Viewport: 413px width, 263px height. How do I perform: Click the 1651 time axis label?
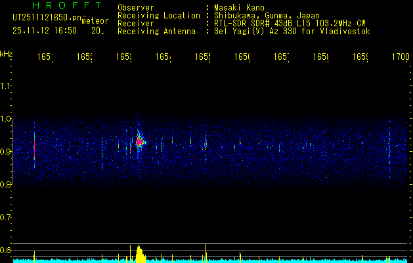tap(45, 57)
